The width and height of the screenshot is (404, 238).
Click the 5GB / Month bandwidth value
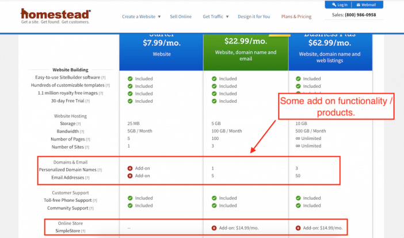coord(140,131)
